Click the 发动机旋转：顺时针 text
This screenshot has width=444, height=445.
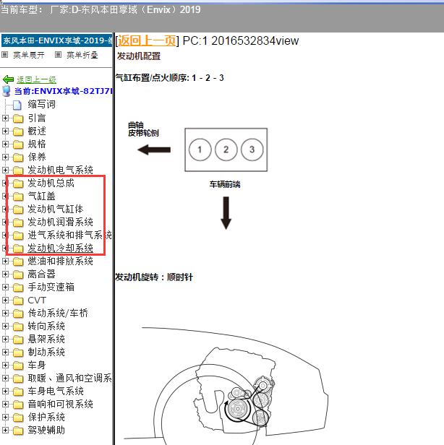point(154,277)
